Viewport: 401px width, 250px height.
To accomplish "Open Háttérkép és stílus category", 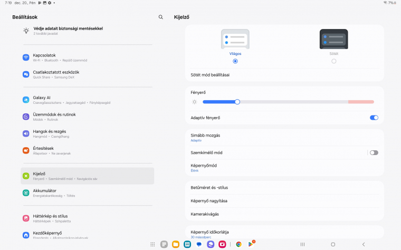I will 87,218.
